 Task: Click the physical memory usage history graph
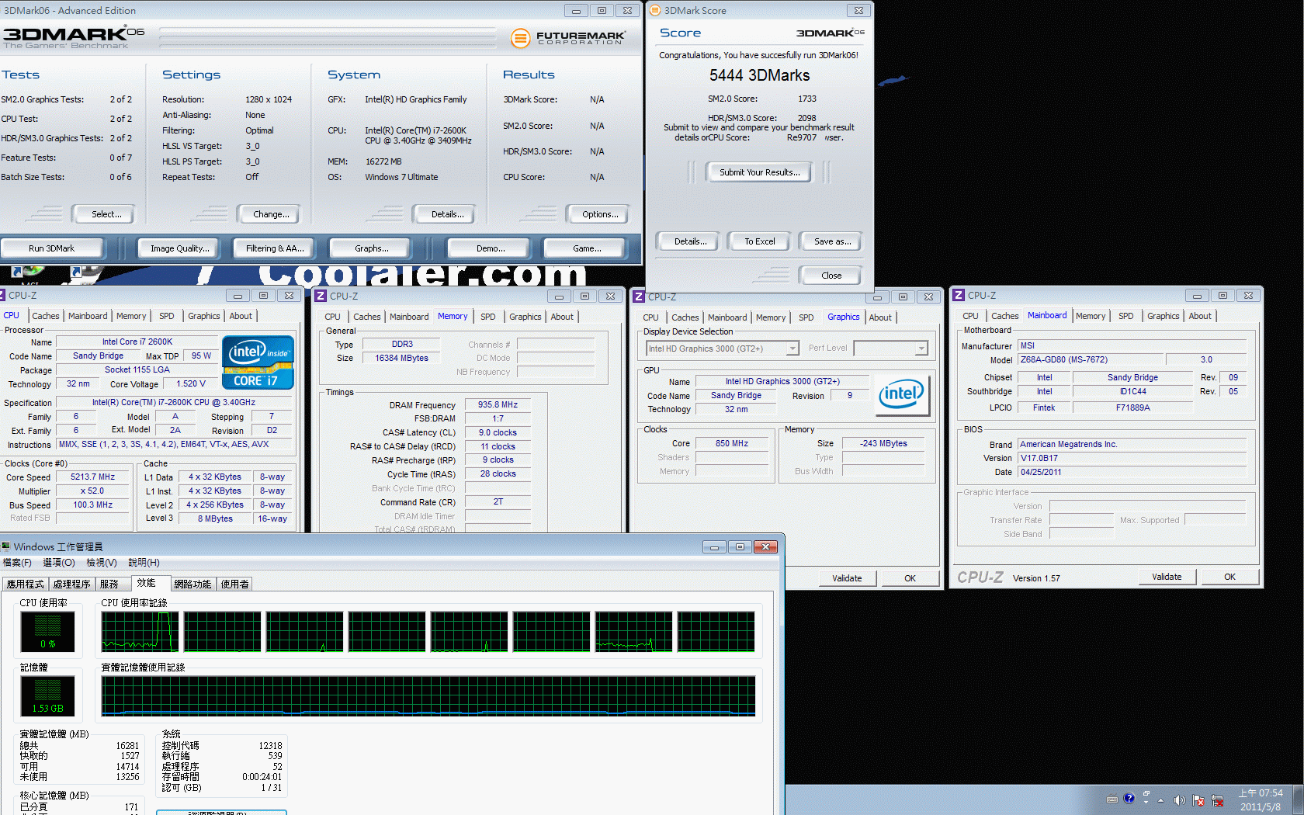[428, 695]
